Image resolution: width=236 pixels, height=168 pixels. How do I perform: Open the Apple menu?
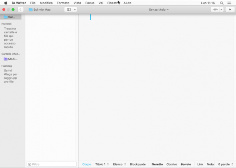click(x=5, y=3)
